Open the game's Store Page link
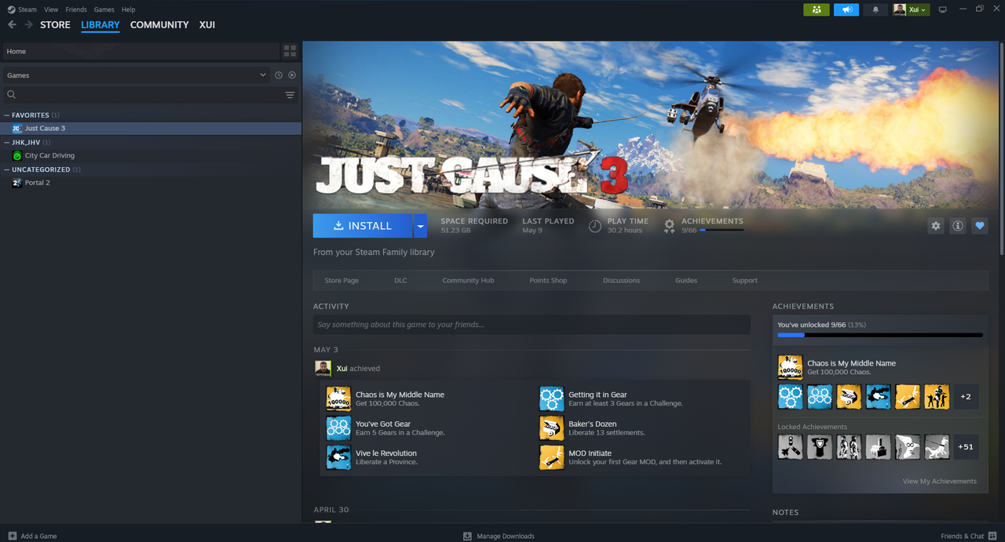This screenshot has width=1005, height=542. click(x=342, y=281)
